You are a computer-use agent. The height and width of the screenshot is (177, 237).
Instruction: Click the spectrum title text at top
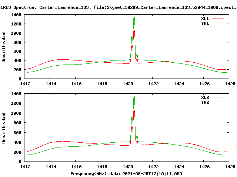(x=118, y=7)
